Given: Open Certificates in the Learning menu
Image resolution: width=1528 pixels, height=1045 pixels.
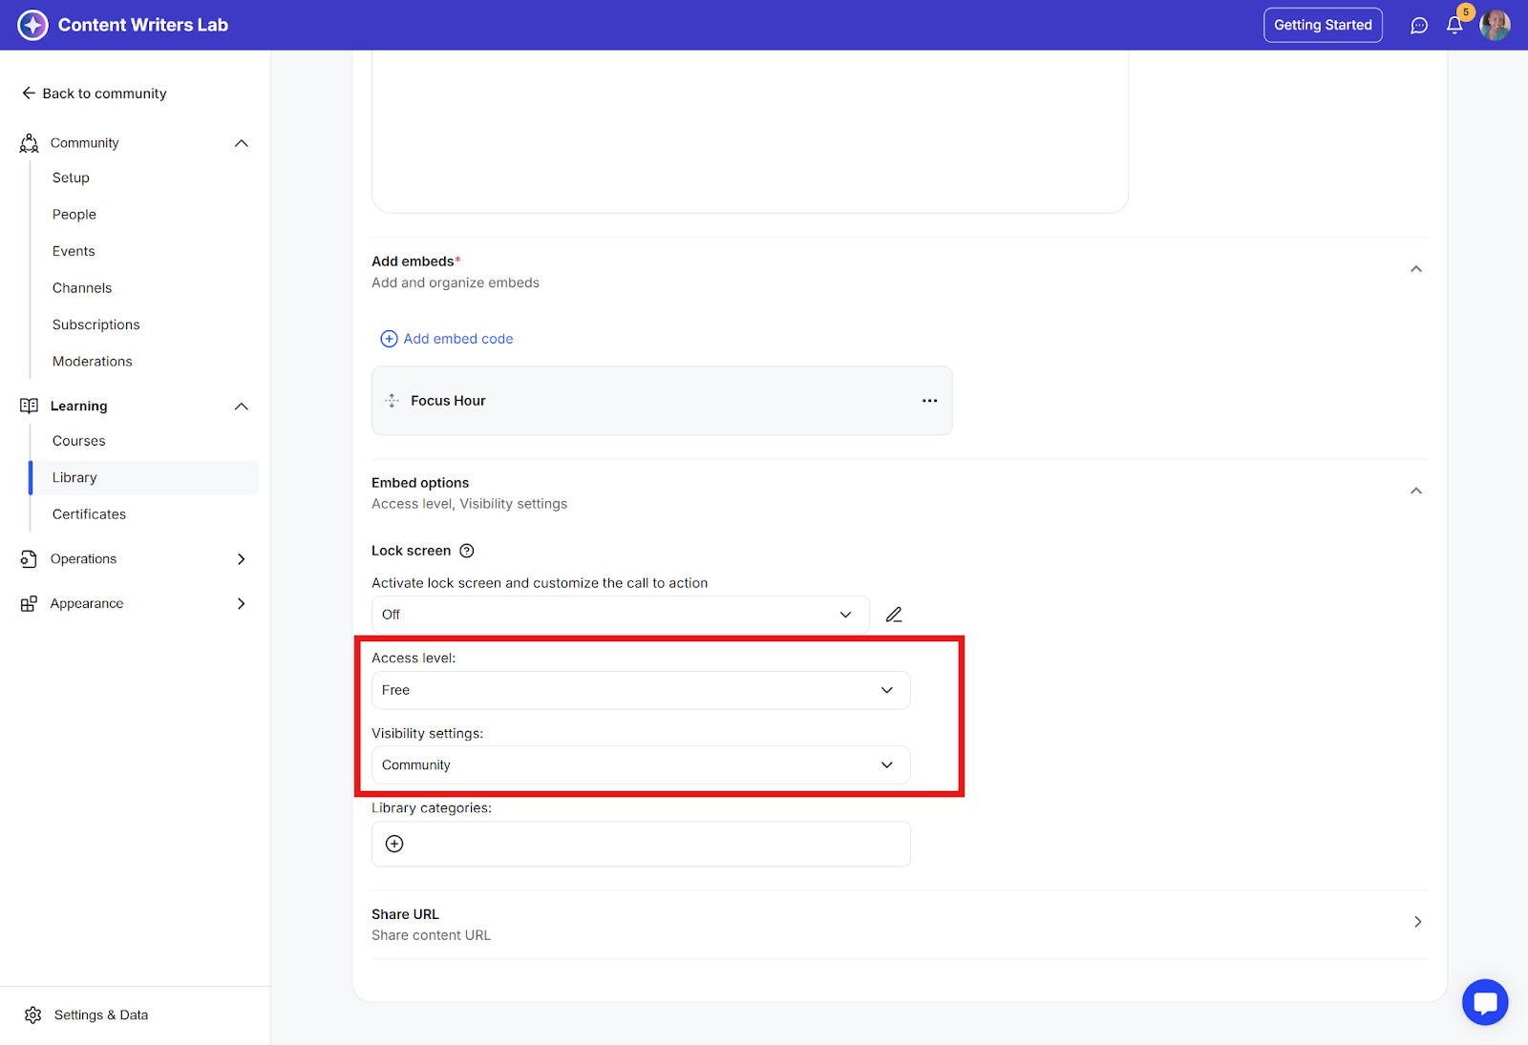Looking at the screenshot, I should coord(89,514).
